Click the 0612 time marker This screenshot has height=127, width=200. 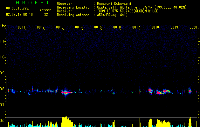41,27
